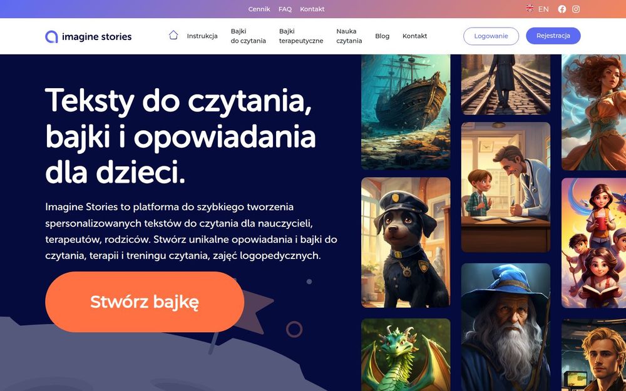626x391 pixels.
Task: Click the imagine stories logo
Action: 88,36
